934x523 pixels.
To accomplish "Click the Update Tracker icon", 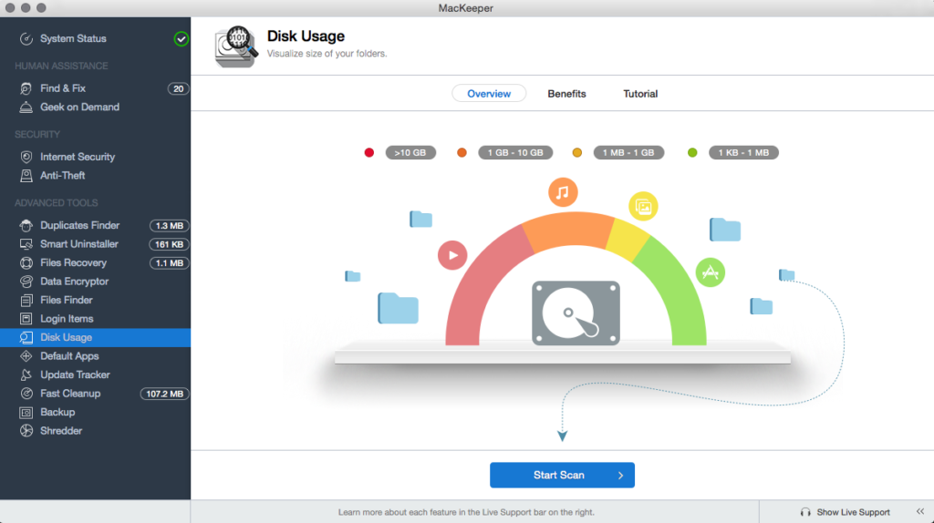I will [26, 374].
